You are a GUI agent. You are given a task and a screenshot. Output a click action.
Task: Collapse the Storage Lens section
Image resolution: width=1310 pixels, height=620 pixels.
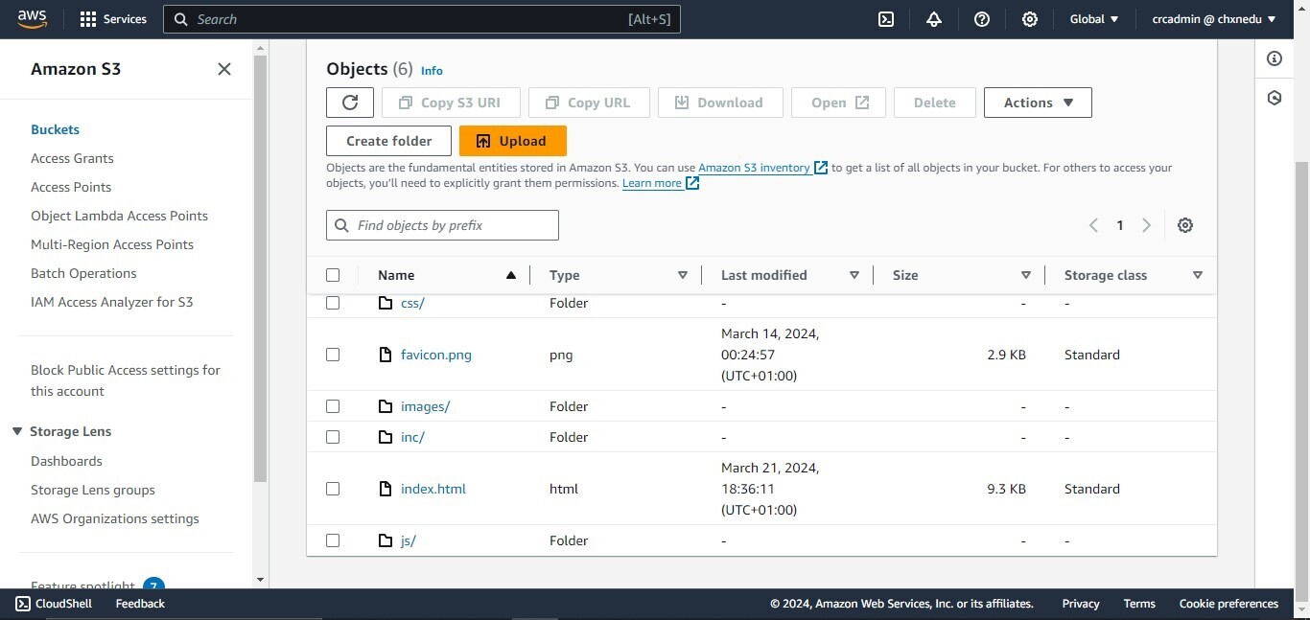pos(17,431)
